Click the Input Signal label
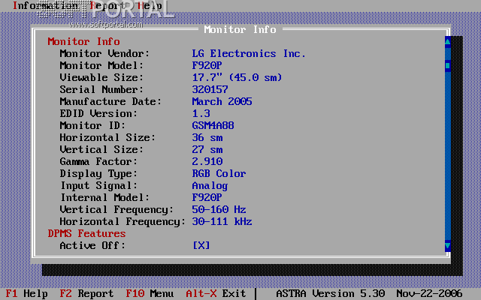 (x=98, y=186)
